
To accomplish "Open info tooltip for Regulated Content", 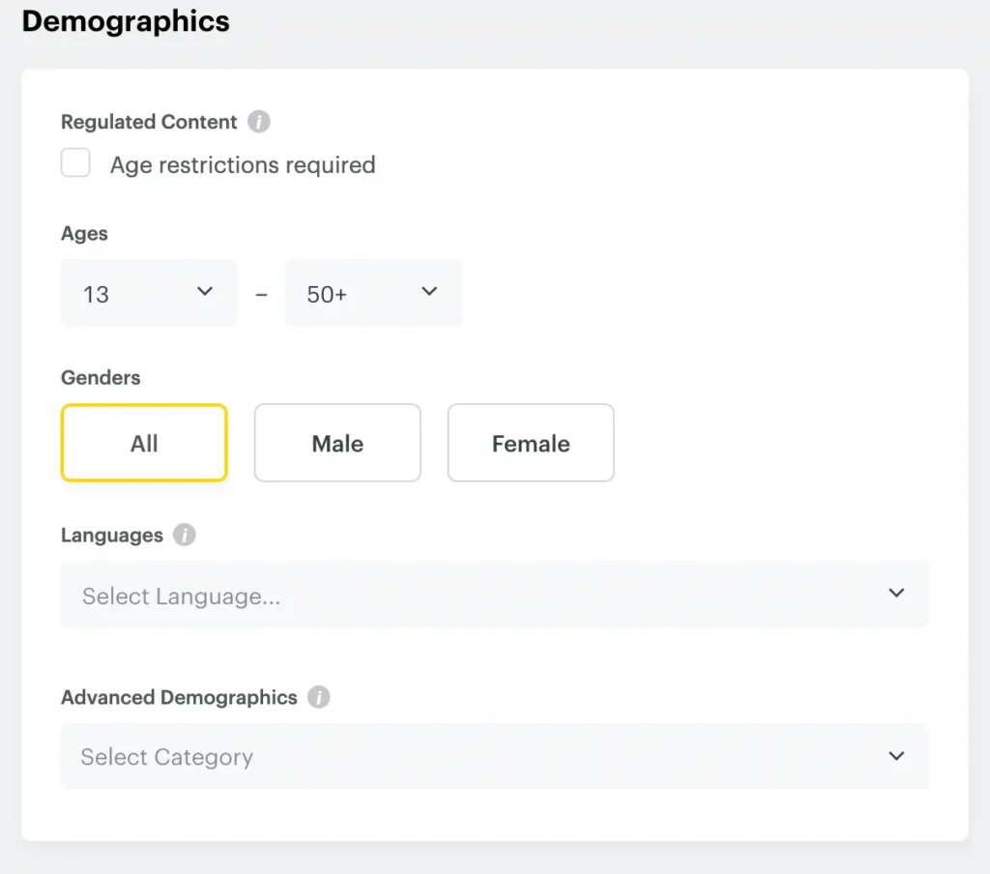I will coord(258,122).
